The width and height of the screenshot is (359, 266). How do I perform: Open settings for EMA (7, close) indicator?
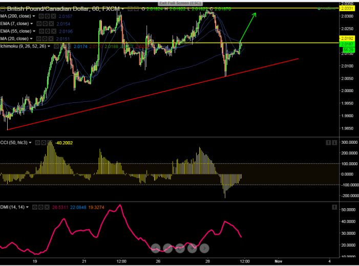tap(45, 24)
